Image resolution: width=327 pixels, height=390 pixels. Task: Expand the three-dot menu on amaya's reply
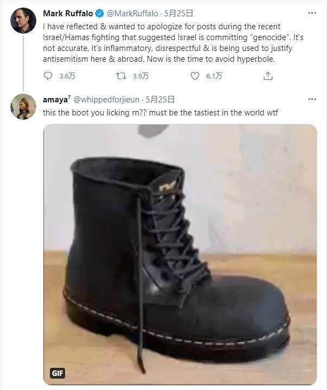pyautogui.click(x=312, y=100)
